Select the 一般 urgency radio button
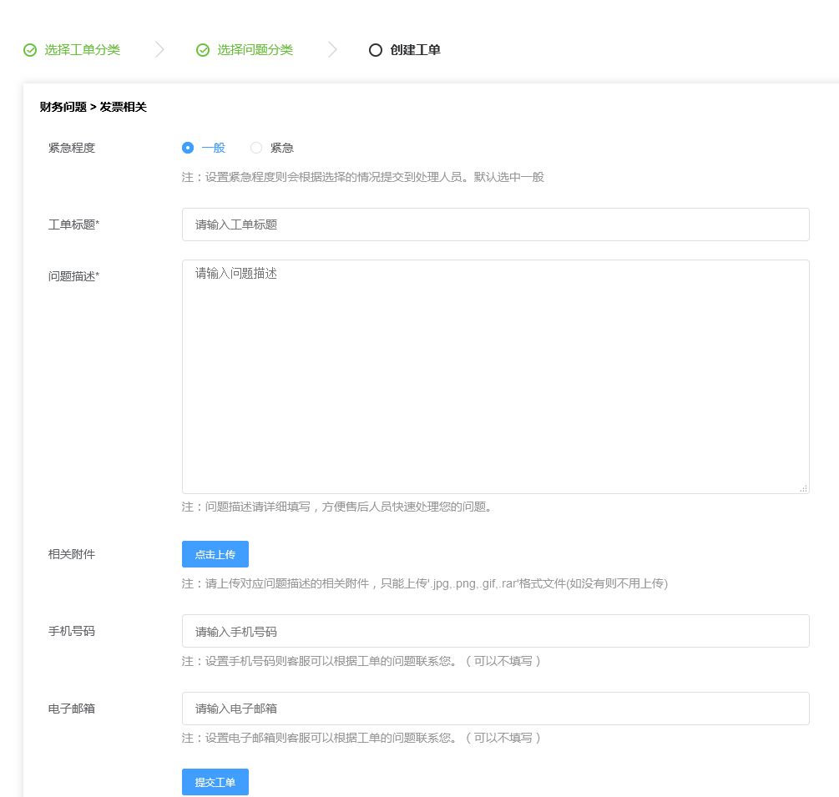This screenshot has height=797, width=839. (188, 148)
